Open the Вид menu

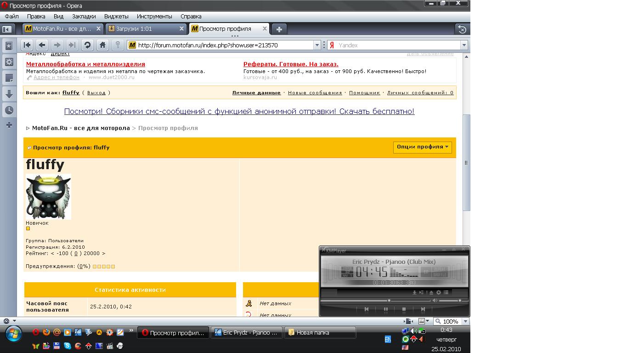[x=58, y=16]
